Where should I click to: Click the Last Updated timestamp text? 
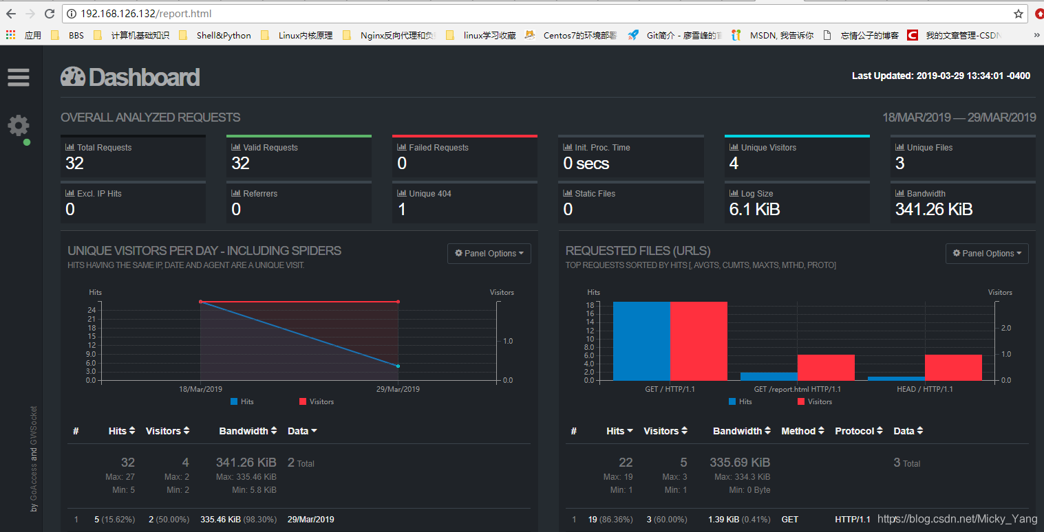(x=941, y=76)
